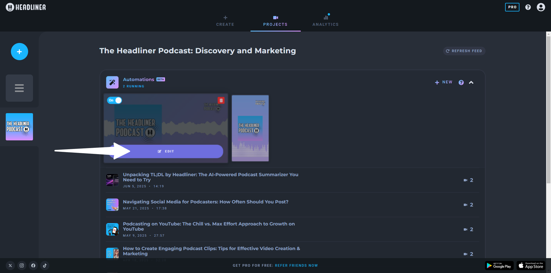The height and width of the screenshot is (273, 551).
Task: Click the Edit button on automation card
Action: pyautogui.click(x=166, y=151)
